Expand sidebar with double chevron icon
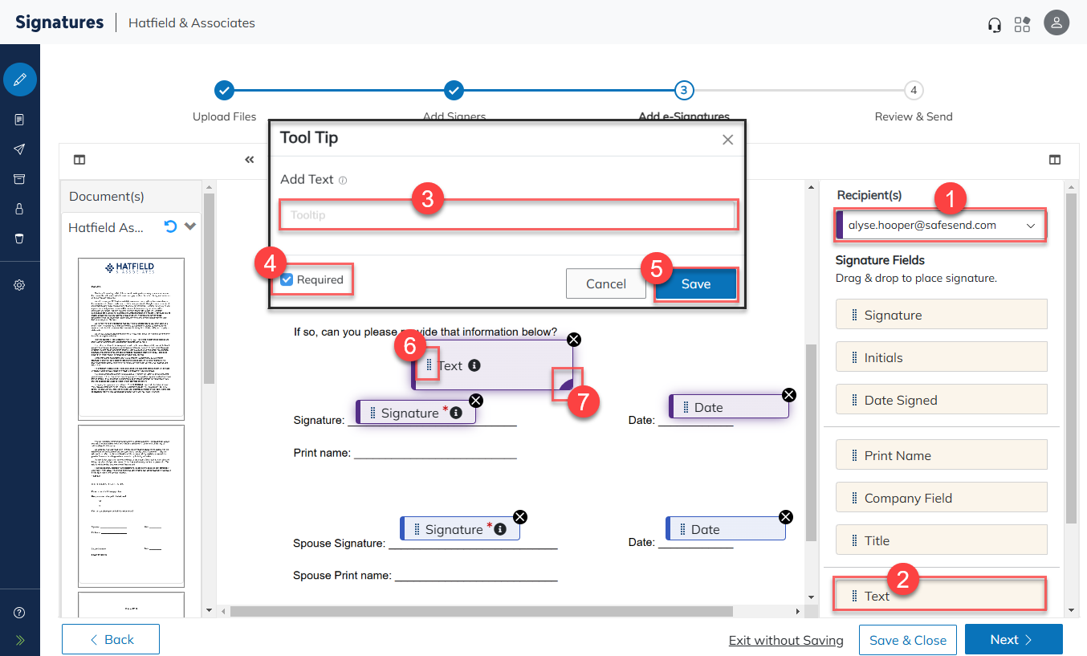 pyautogui.click(x=20, y=641)
